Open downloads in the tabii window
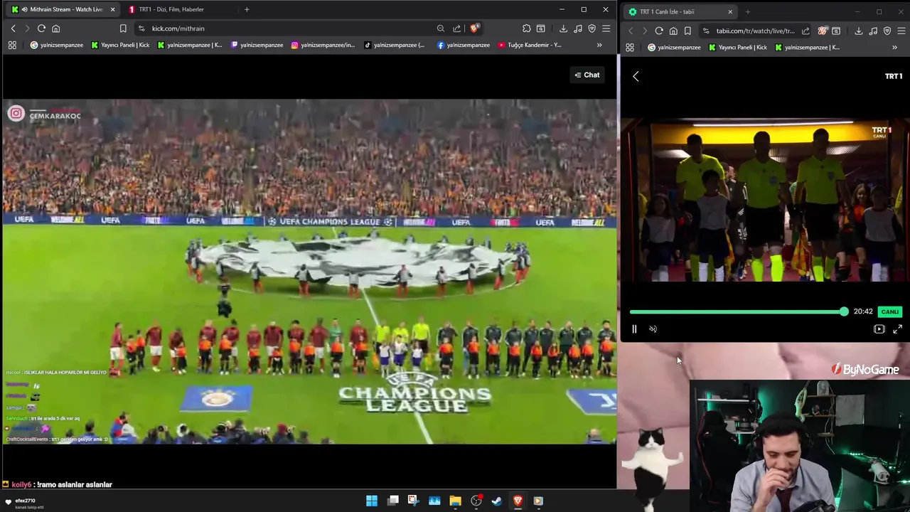Screen dimensions: 910x512 pyautogui.click(x=859, y=31)
